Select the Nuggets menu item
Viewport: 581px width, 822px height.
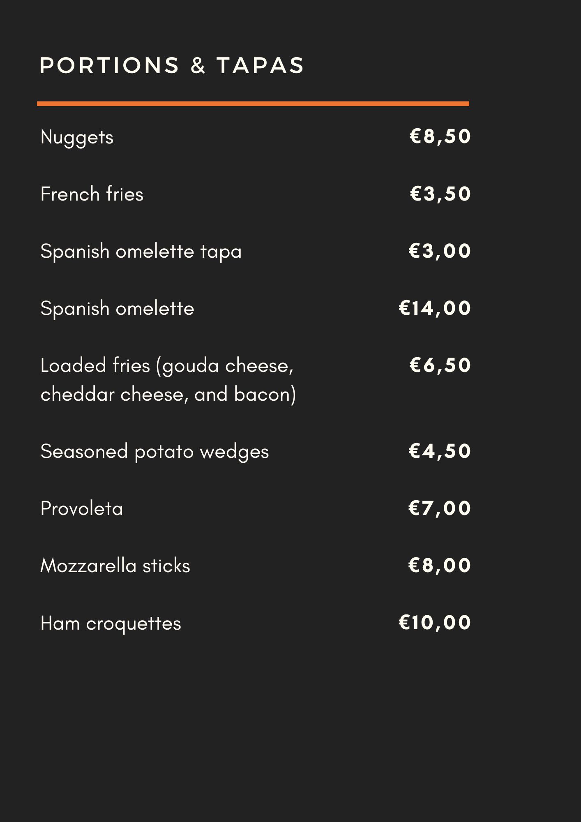tap(77, 138)
